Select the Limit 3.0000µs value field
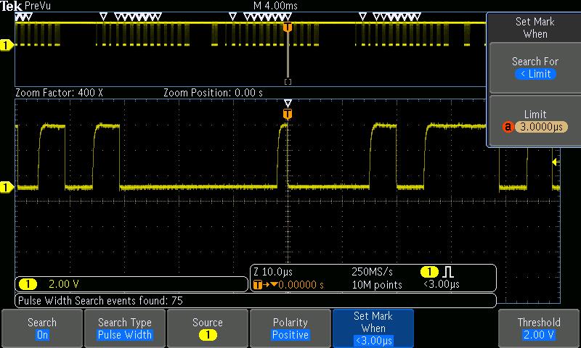Screen dimensions: 581x348 coord(541,127)
